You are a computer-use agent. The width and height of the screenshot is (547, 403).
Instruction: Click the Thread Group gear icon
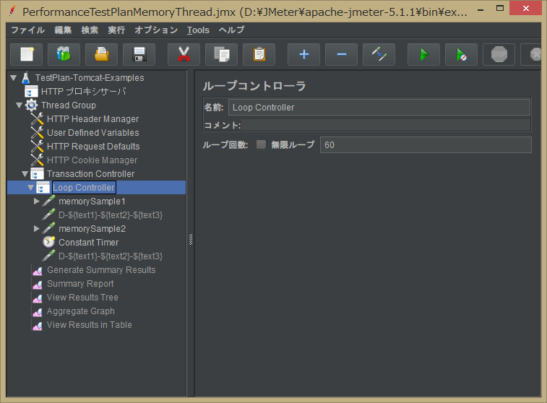(x=31, y=105)
